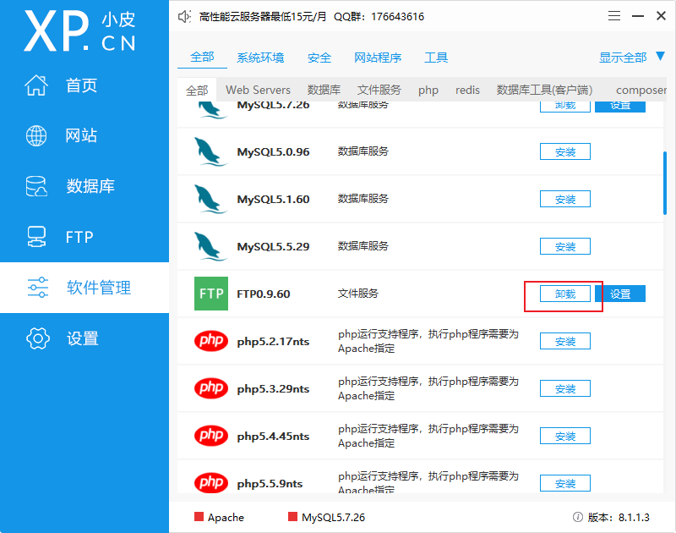Install php5.2.17nts
676x533 pixels.
coord(565,342)
